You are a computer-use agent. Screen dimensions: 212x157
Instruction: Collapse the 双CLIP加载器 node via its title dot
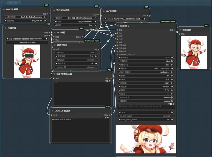pos(54,10)
